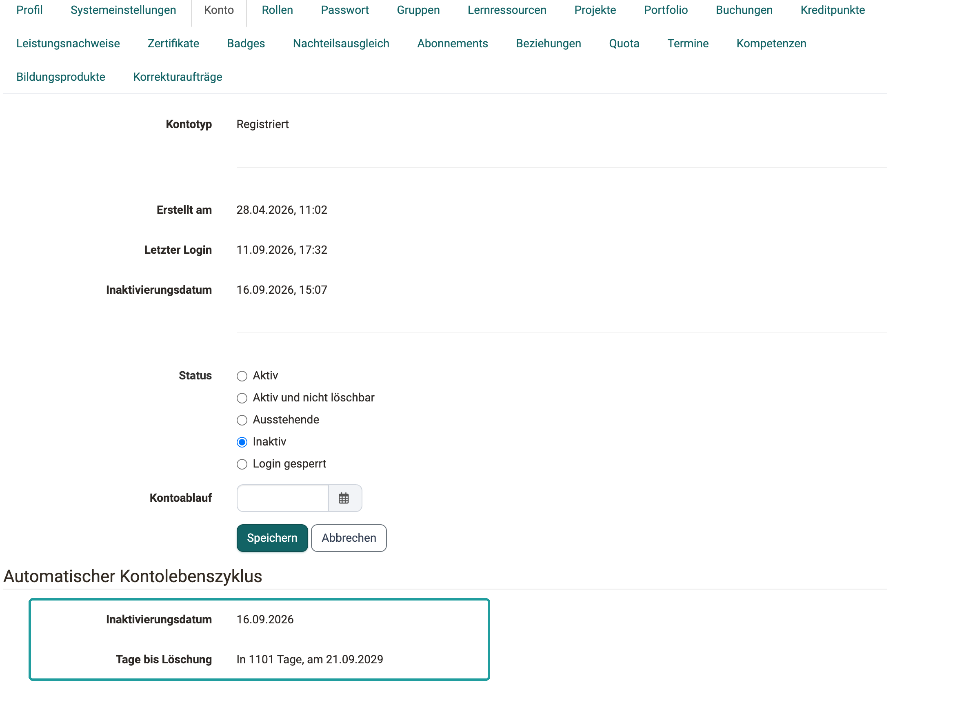Open the Lernressourcen tab
The image size is (955, 718).
coord(507,10)
